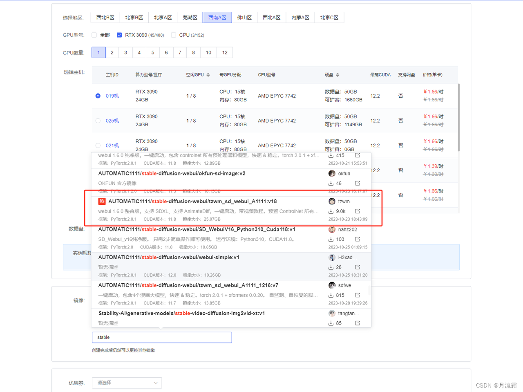Click download icon beside count 46

click(331, 183)
